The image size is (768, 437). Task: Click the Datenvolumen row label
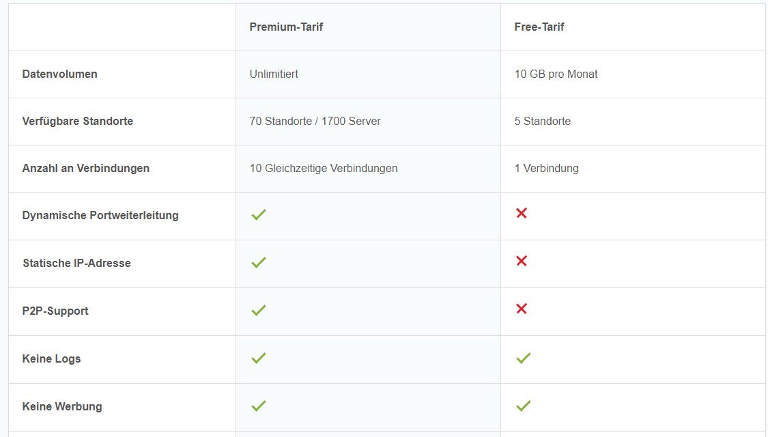pos(60,74)
